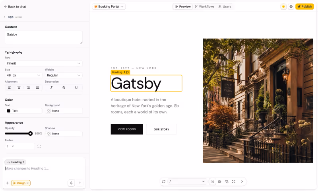Open the Weight dropdown set to Regular
The height and width of the screenshot is (191, 318).
tap(64, 75)
